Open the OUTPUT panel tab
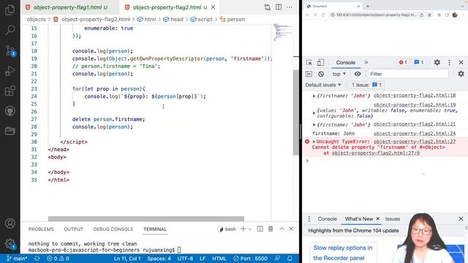The height and width of the screenshot is (263, 468). click(73, 229)
